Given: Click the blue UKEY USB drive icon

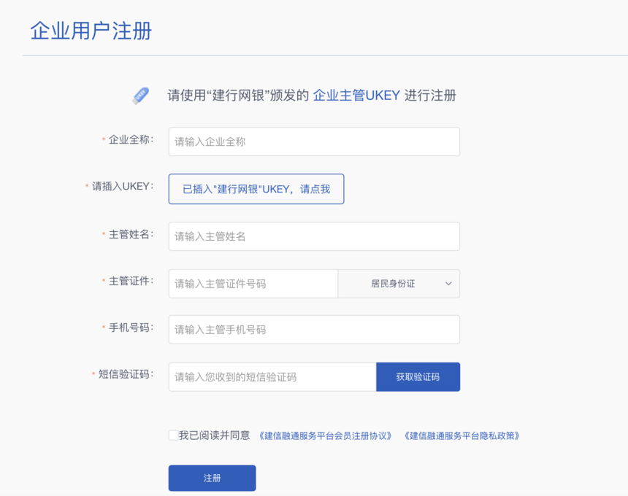Looking at the screenshot, I should (x=141, y=96).
